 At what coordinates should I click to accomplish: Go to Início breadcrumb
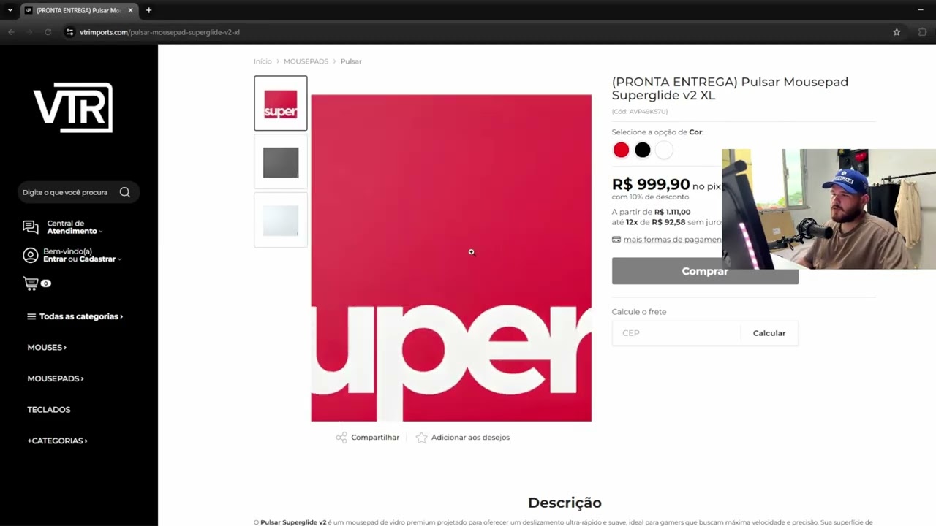pyautogui.click(x=263, y=61)
